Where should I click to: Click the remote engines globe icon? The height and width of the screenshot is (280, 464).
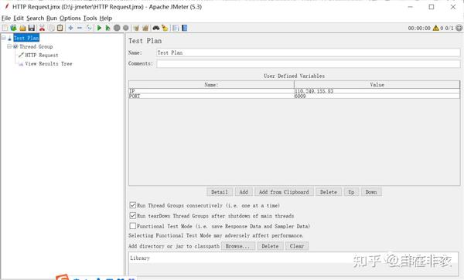pyautogui.click(x=459, y=28)
